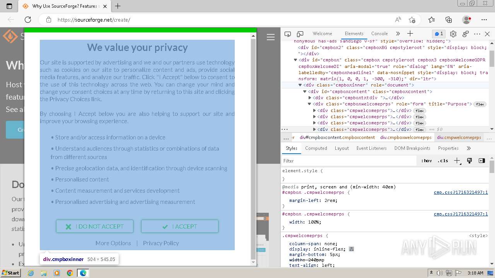The height and width of the screenshot is (278, 495).
Task: Open the Windows Start menu
Action: tap(11, 273)
